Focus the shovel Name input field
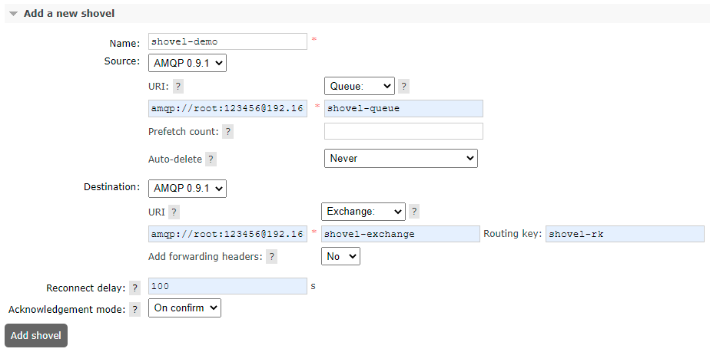 point(227,41)
